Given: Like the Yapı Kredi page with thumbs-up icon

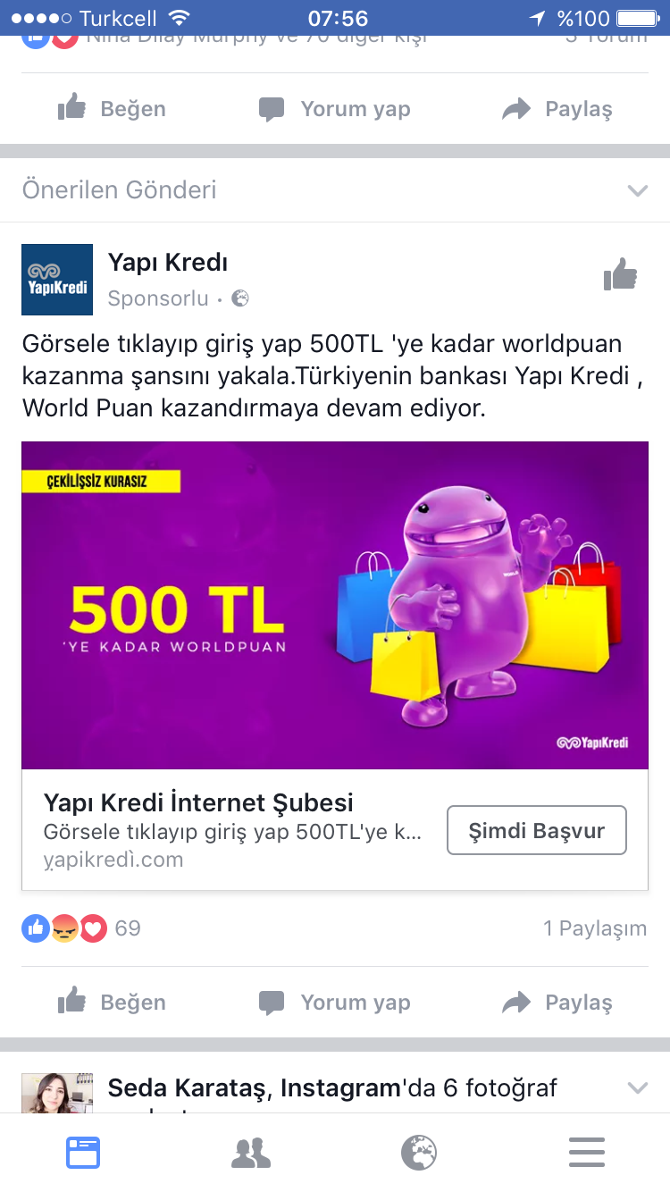Looking at the screenshot, I should point(620,275).
